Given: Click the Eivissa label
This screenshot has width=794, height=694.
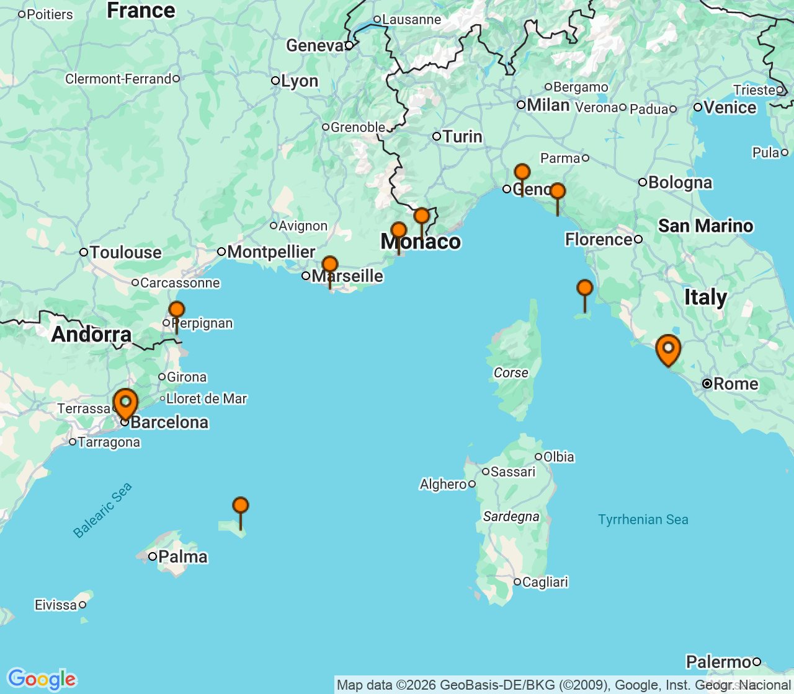Looking at the screenshot, I should (56, 605).
